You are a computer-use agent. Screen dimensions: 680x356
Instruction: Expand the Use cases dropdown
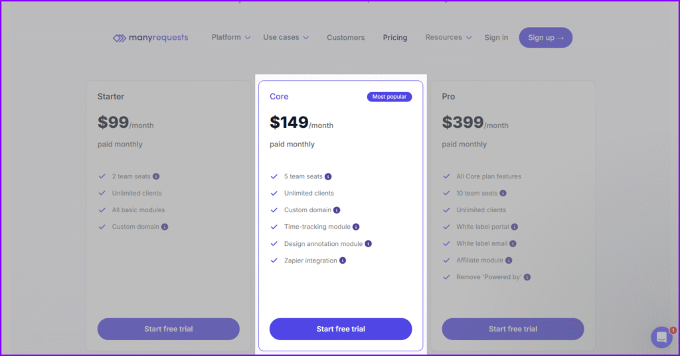click(286, 38)
